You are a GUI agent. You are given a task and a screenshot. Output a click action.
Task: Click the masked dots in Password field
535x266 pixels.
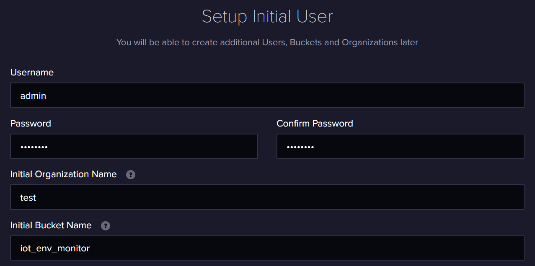[x=34, y=147]
